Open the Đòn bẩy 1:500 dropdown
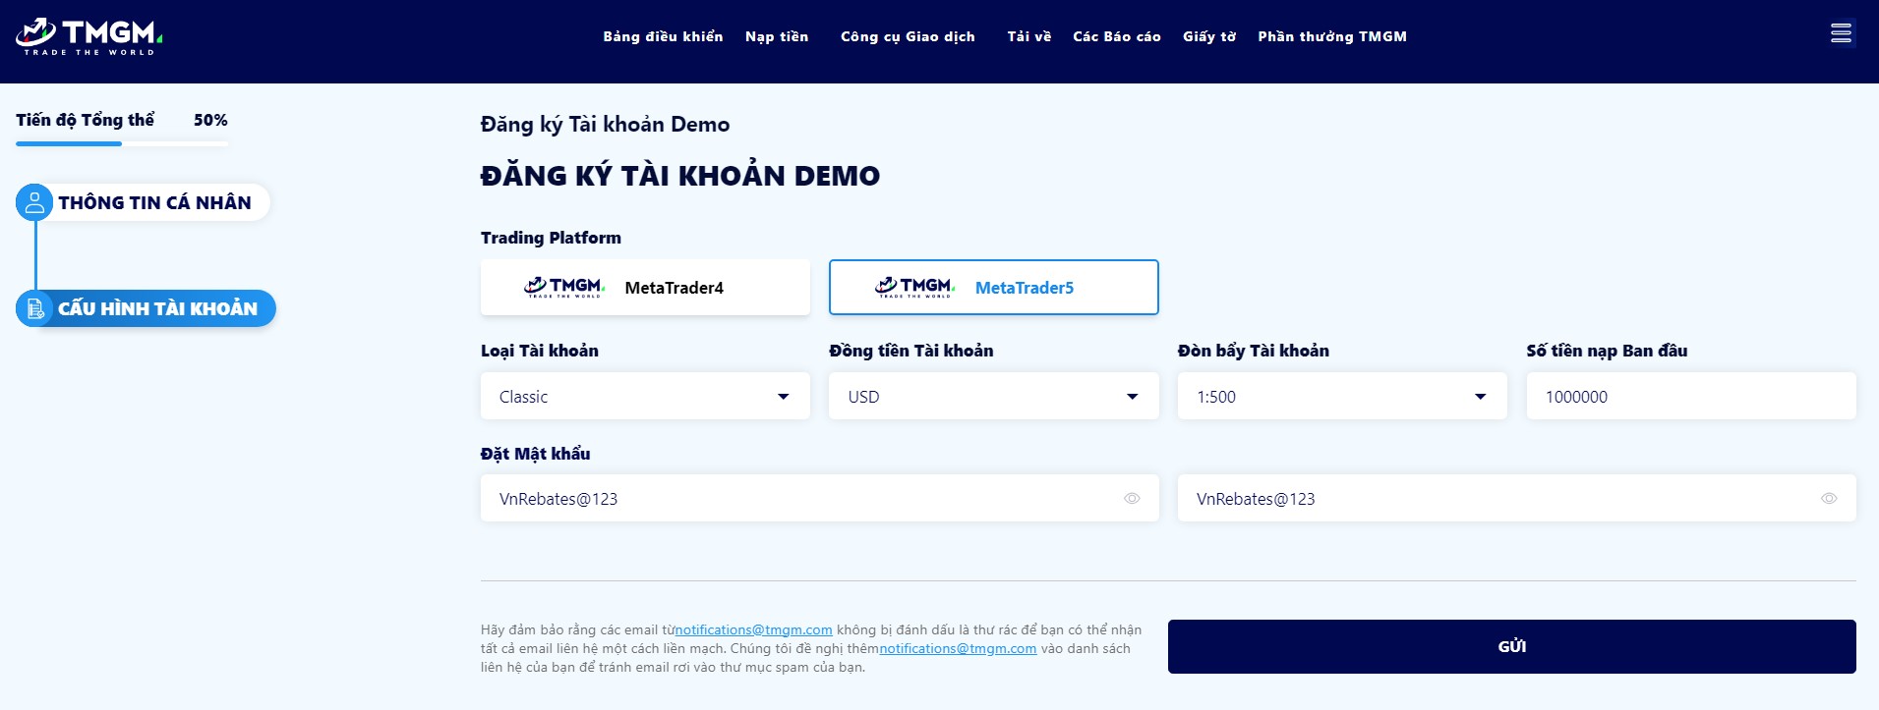The width and height of the screenshot is (1879, 710). click(x=1342, y=397)
